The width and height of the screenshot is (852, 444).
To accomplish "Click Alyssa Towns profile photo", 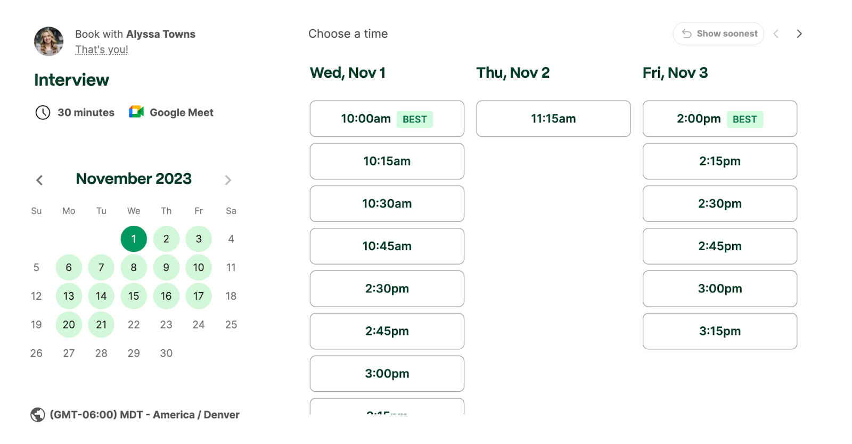I will (49, 42).
